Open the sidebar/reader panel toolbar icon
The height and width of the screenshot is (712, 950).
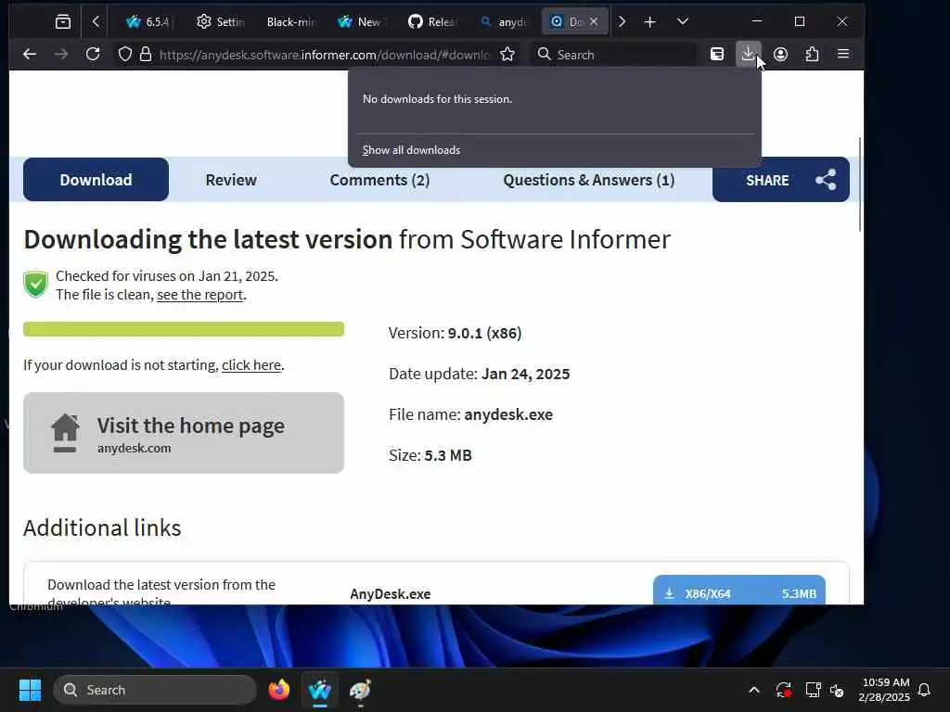pos(717,55)
